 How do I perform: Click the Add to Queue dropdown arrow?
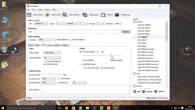[81, 15]
